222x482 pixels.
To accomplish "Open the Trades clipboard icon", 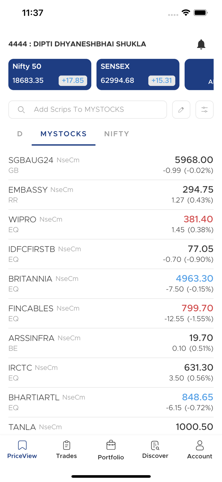I will 66,445.
